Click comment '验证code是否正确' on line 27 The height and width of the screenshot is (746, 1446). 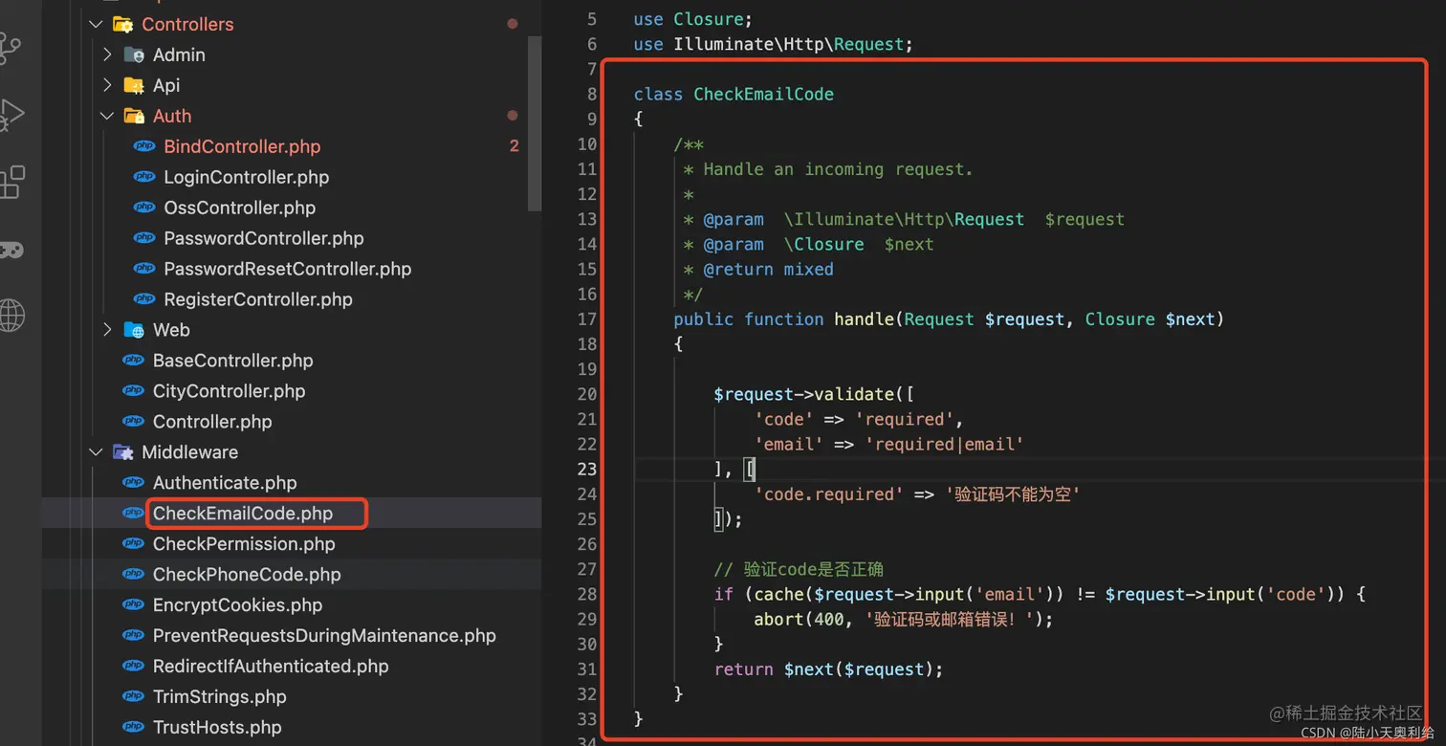point(814,569)
